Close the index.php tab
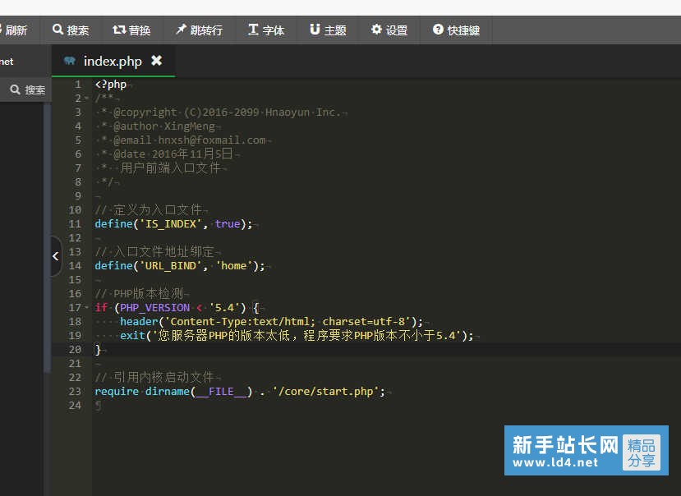Viewport: 681px width, 496px height. (156, 61)
